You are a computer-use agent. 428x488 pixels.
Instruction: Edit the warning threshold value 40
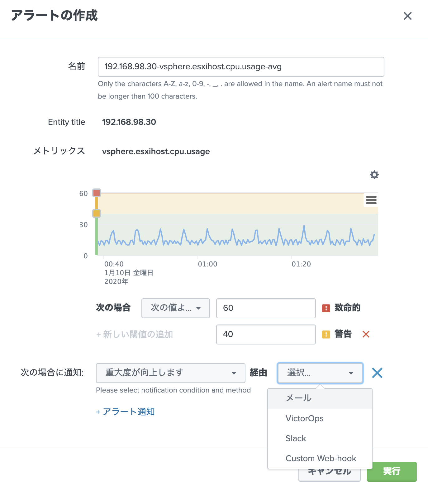point(266,334)
